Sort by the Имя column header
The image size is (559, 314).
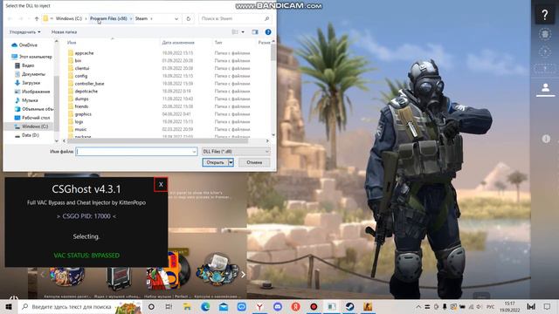tap(72, 43)
